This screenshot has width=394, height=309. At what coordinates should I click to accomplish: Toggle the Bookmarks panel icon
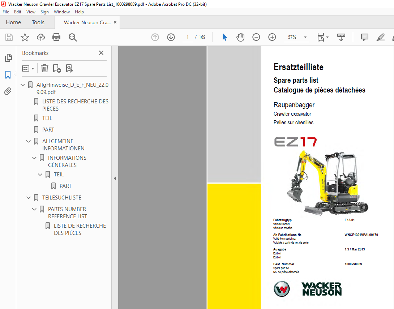tap(8, 74)
